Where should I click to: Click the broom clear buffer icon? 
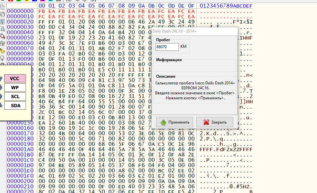(2, 51)
